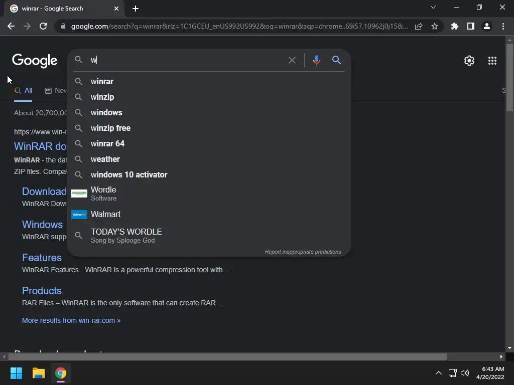Click the Wordle thumbnail image

pos(79,194)
